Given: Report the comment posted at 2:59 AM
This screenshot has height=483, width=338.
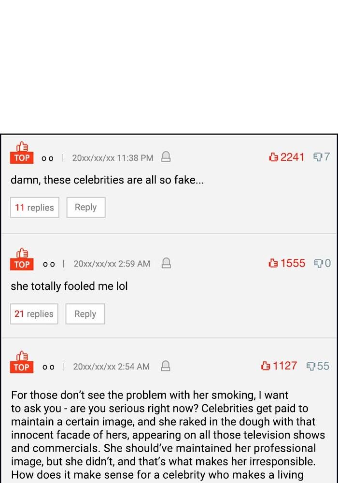Looking at the screenshot, I should click(x=166, y=264).
